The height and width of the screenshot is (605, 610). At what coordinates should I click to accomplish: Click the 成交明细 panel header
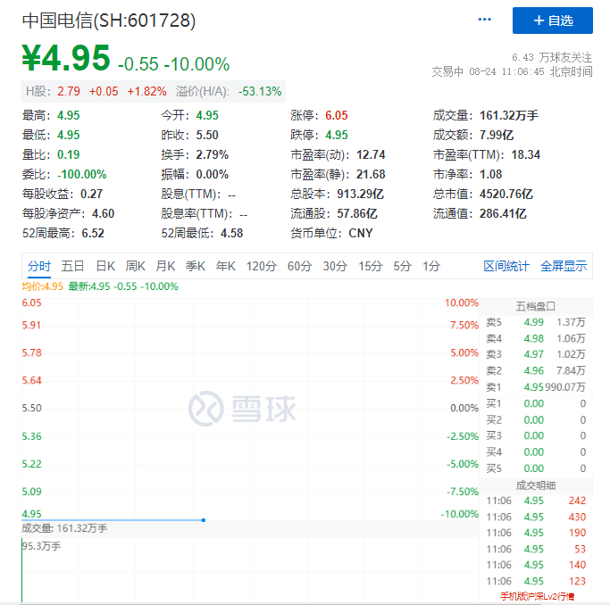point(536,485)
